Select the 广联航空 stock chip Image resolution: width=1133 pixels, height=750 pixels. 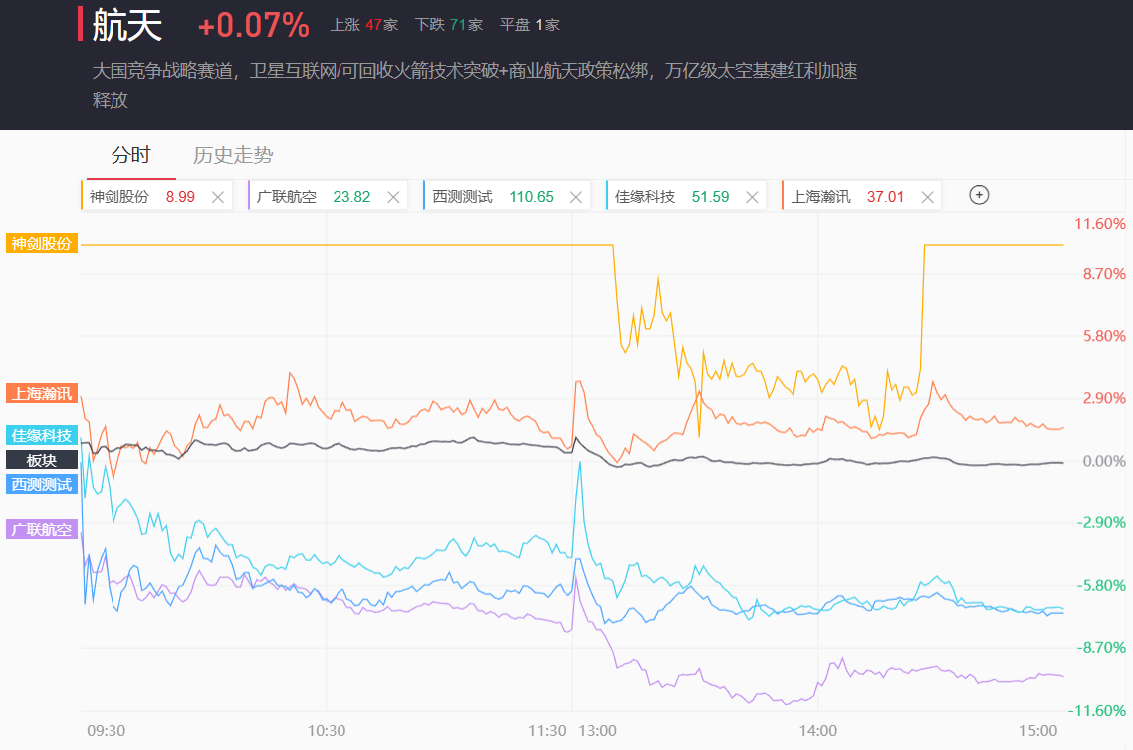[287, 197]
